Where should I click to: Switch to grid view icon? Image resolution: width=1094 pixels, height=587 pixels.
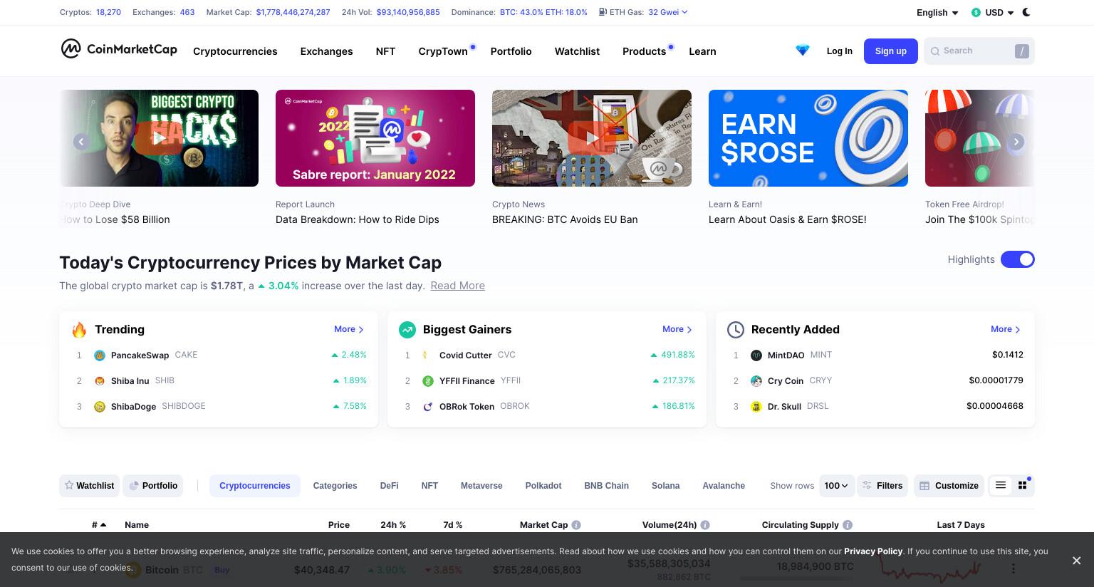point(1022,485)
